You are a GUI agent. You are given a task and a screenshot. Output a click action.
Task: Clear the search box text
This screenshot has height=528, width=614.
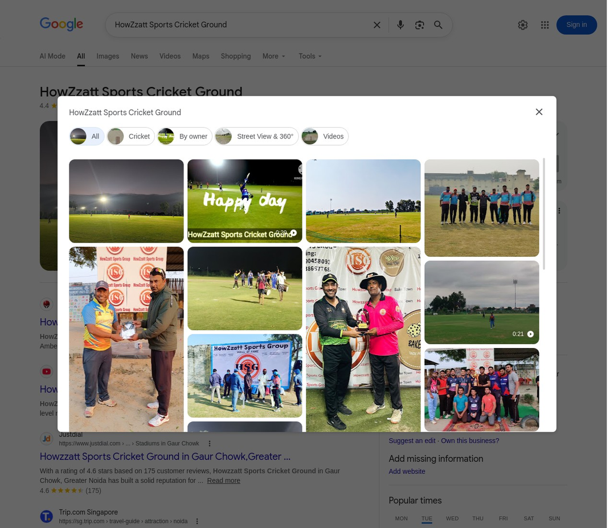(376, 25)
